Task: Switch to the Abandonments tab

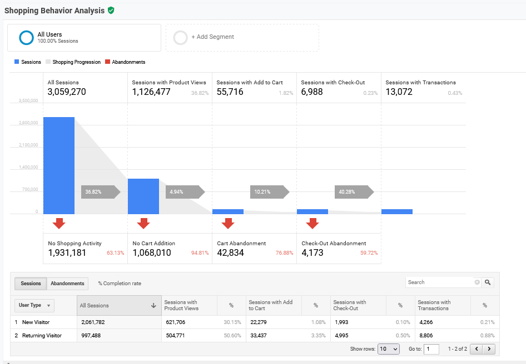Action: point(67,284)
